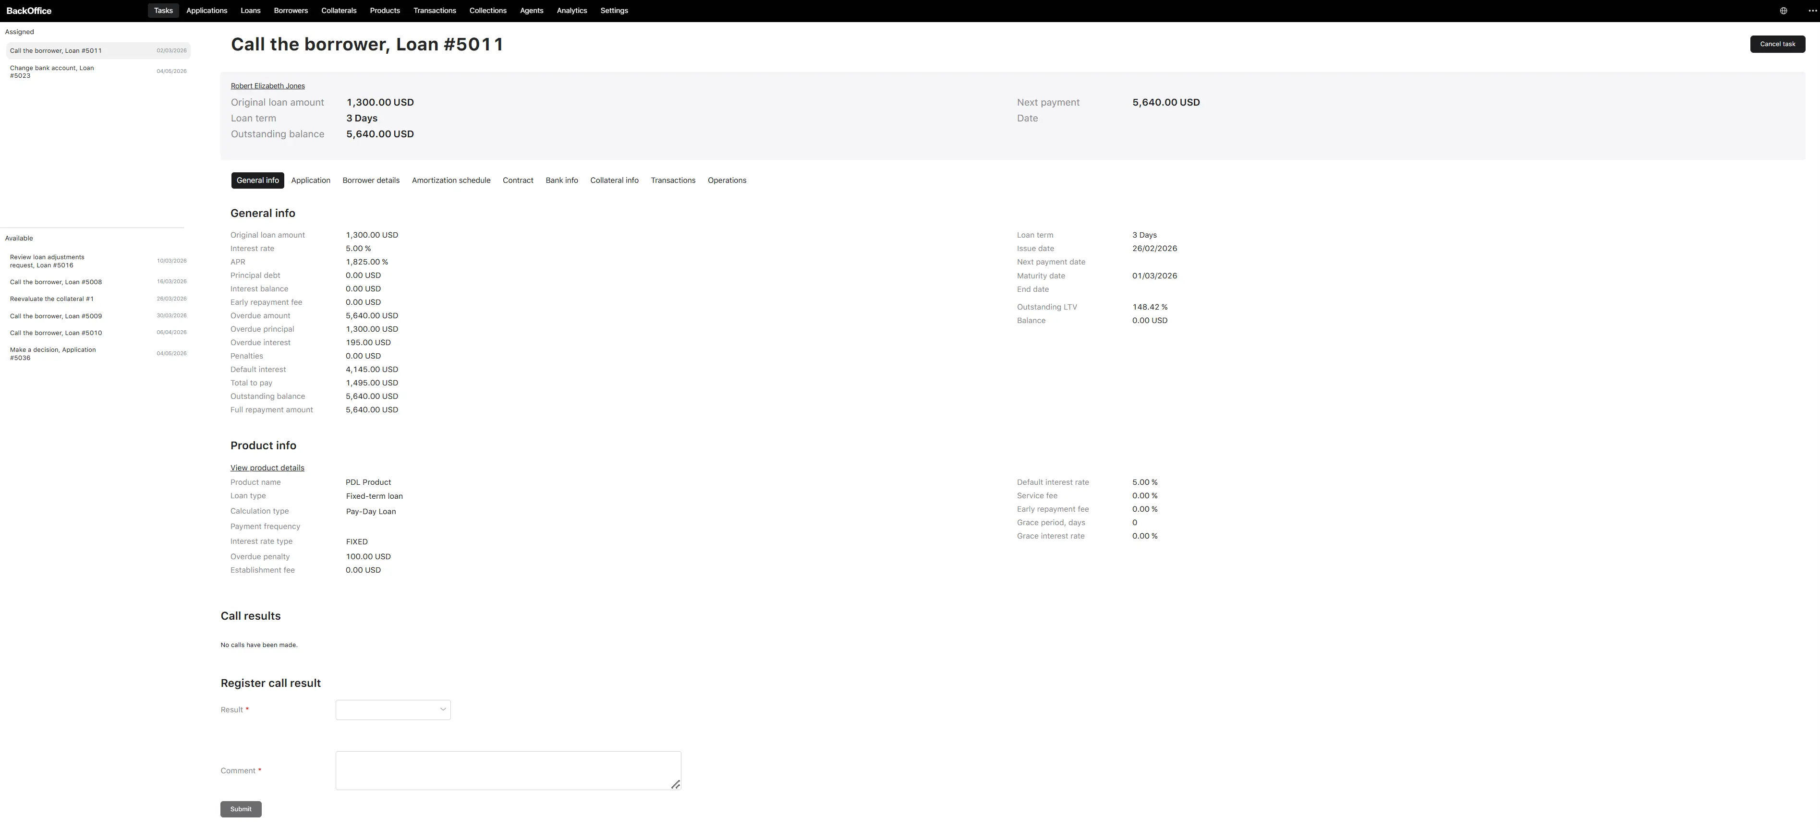
Task: Select task Call the borrower, Loan #5008
Action: tap(98, 282)
